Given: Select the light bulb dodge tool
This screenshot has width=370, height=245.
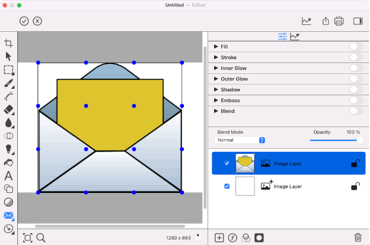Looking at the screenshot, I should 9,149.
